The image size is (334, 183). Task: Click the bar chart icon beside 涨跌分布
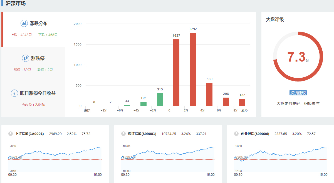coord(24,23)
